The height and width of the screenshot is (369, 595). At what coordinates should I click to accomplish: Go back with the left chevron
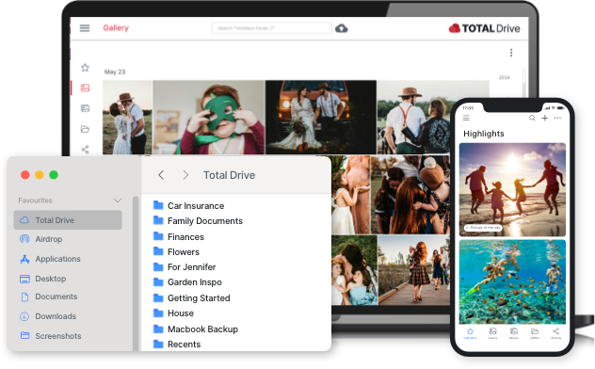coord(161,175)
